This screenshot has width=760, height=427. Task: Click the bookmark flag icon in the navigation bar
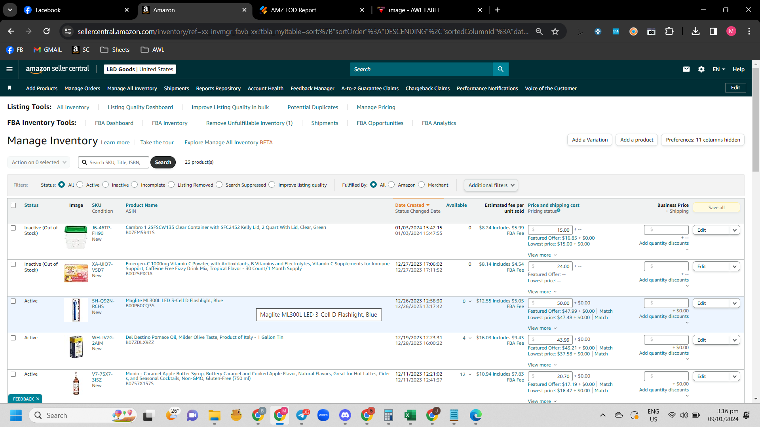pos(9,88)
